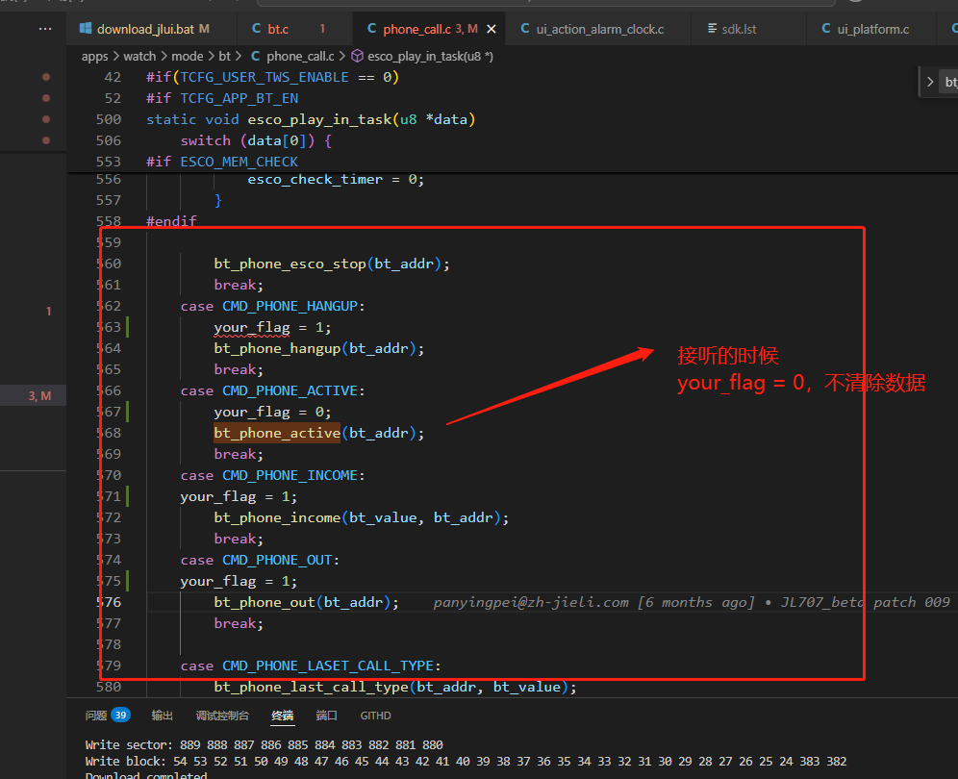Switch to the 端口 ports panel
This screenshot has height=779, width=958.
click(x=326, y=716)
